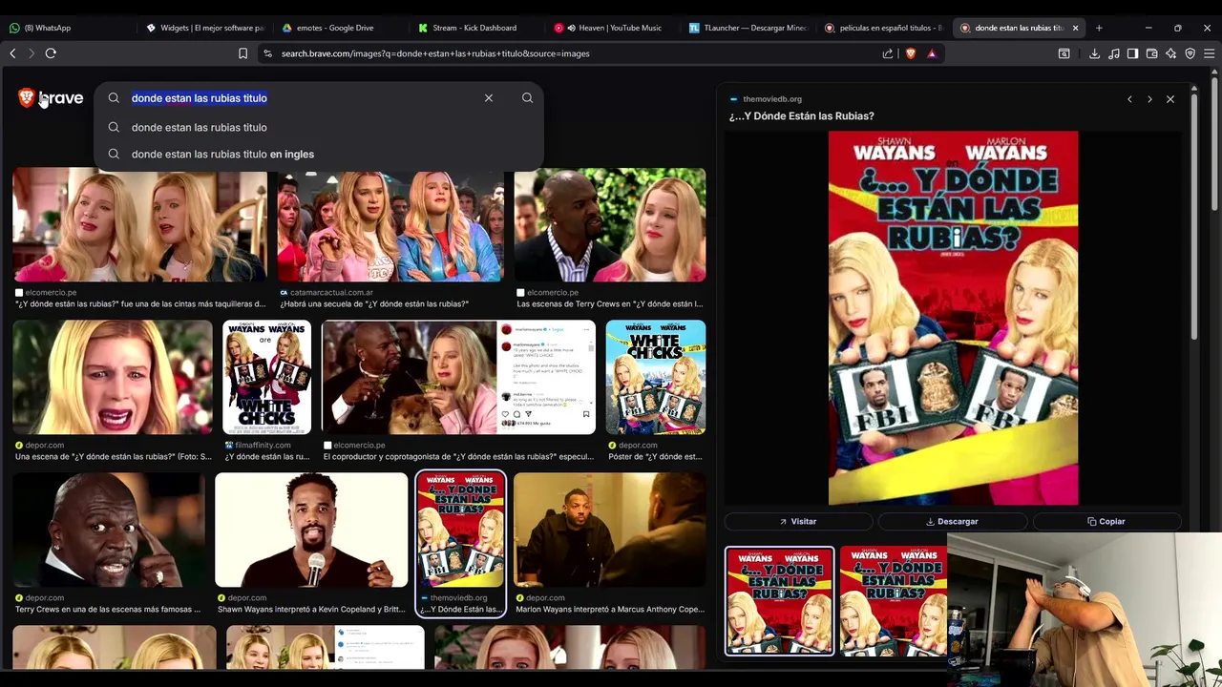The image size is (1222, 687).
Task: Share this page via the share icon
Action: click(x=888, y=53)
